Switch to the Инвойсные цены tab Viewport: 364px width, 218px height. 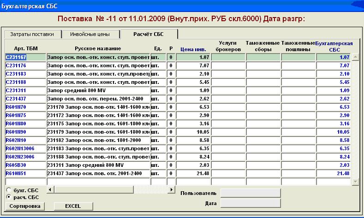click(x=90, y=34)
